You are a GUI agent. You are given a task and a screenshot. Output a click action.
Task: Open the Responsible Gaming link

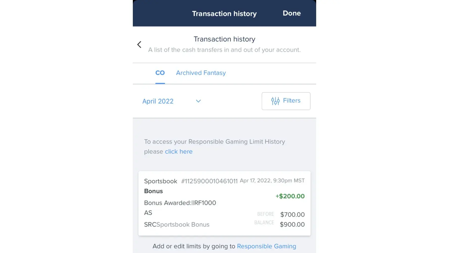[x=266, y=246]
